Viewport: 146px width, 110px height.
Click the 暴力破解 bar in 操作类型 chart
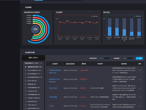pos(117,32)
